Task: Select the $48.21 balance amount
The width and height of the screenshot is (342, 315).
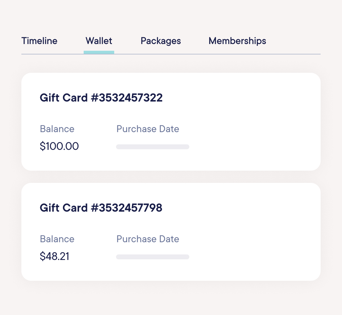Action: point(55,256)
